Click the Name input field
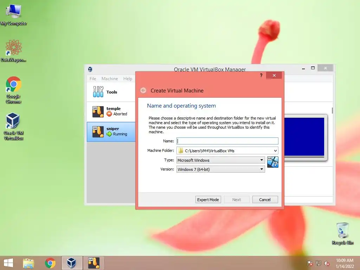This screenshot has width=360, height=270. coord(227,141)
